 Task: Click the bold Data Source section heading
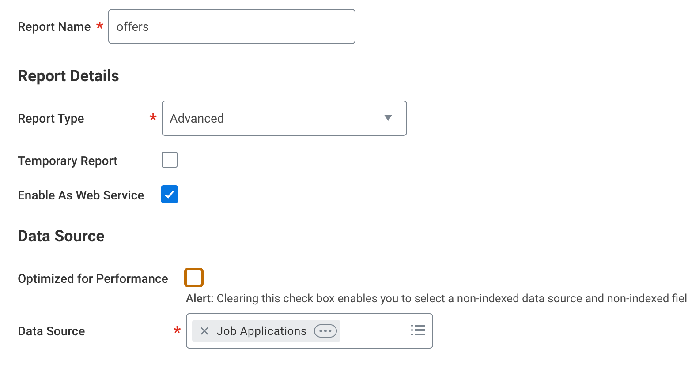coord(61,236)
